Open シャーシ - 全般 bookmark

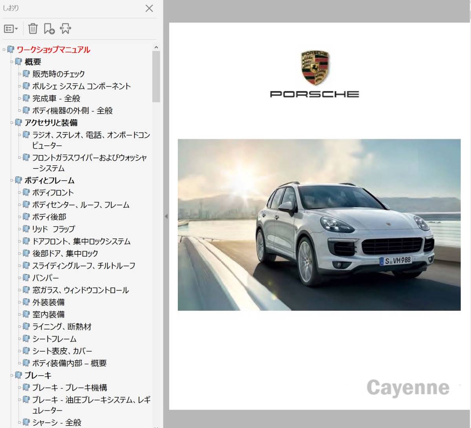click(x=57, y=422)
